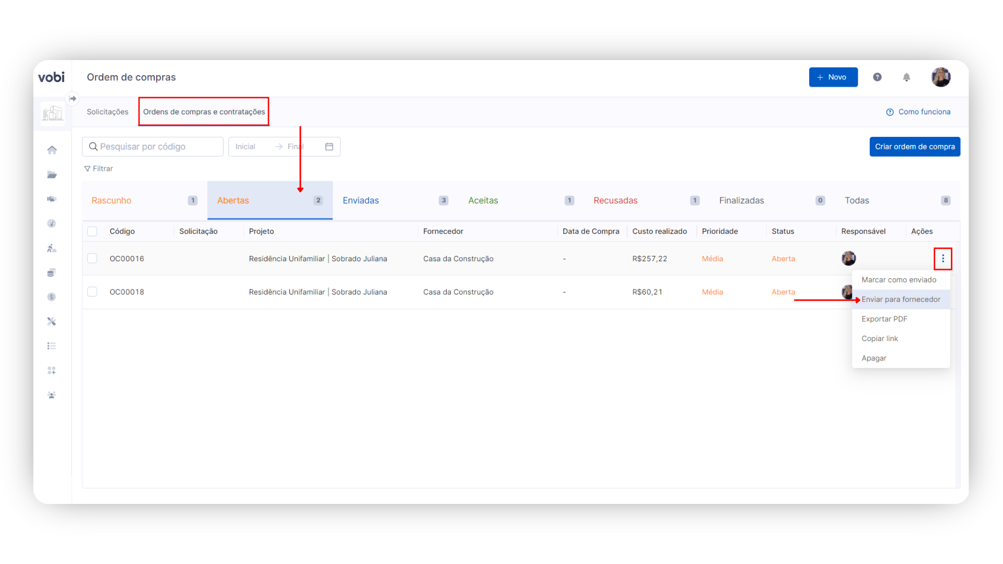This screenshot has width=1003, height=564.
Task: Expand the sidebar with arrow toggle
Action: click(x=73, y=98)
